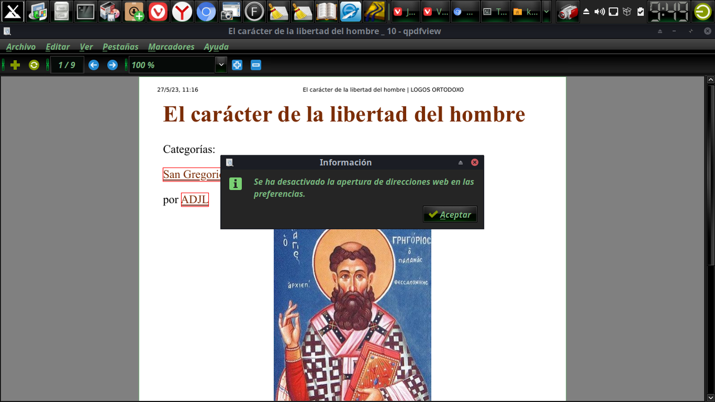The image size is (715, 402).
Task: Launch the yellow-and-blue panel launcher icon
Action: coord(375,11)
